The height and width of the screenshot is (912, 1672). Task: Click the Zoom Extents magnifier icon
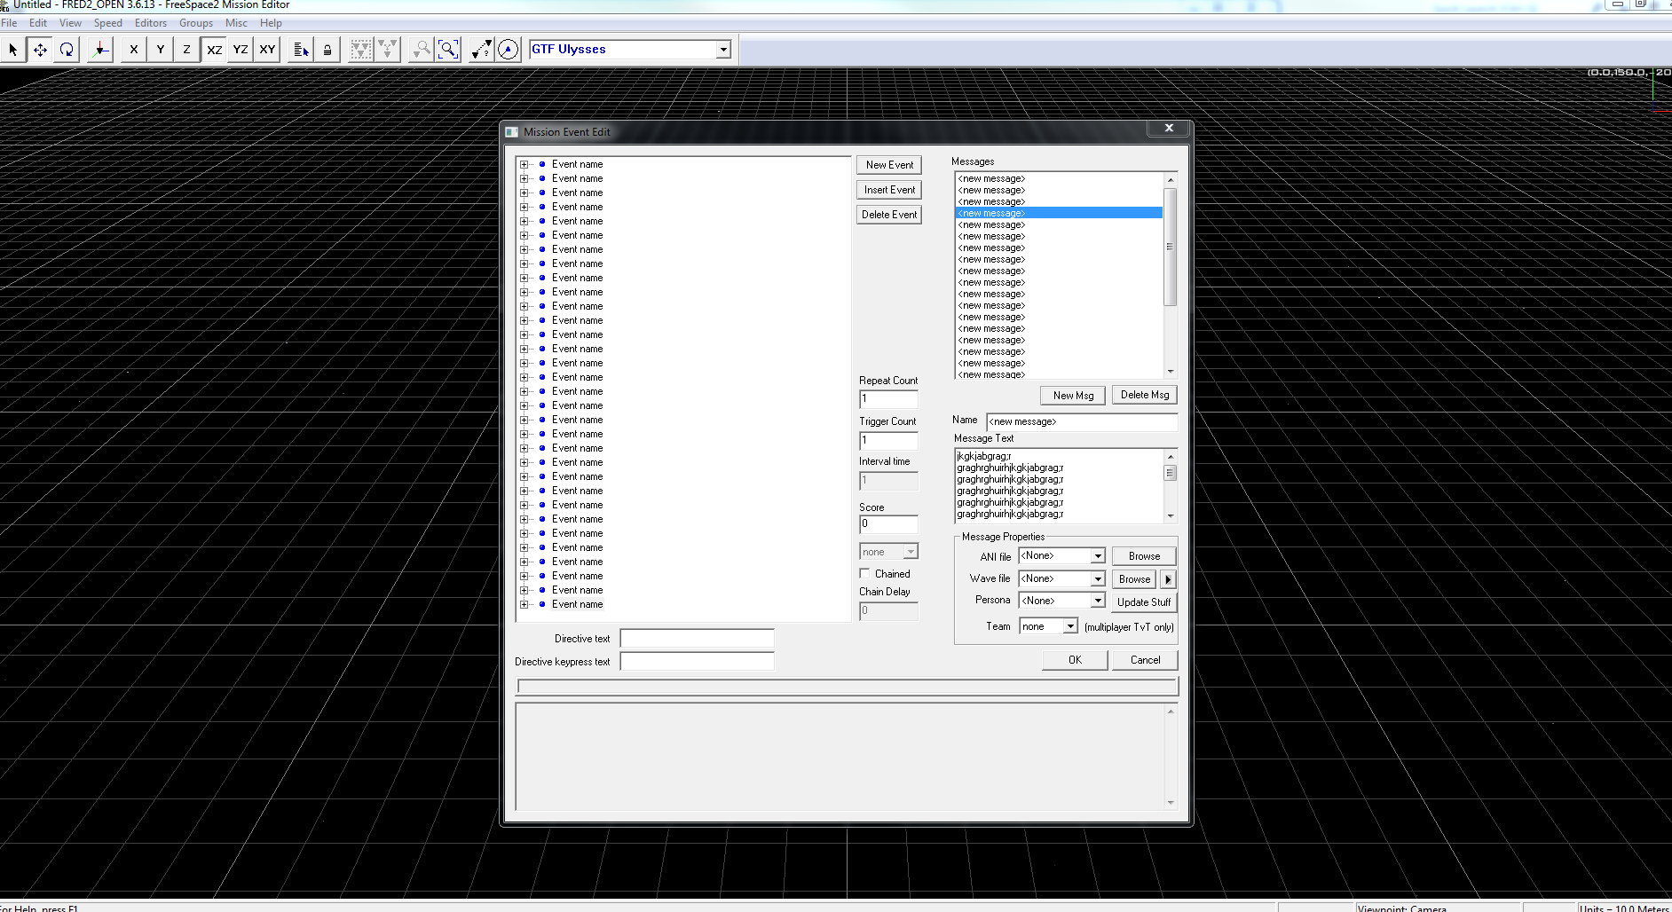pos(448,50)
